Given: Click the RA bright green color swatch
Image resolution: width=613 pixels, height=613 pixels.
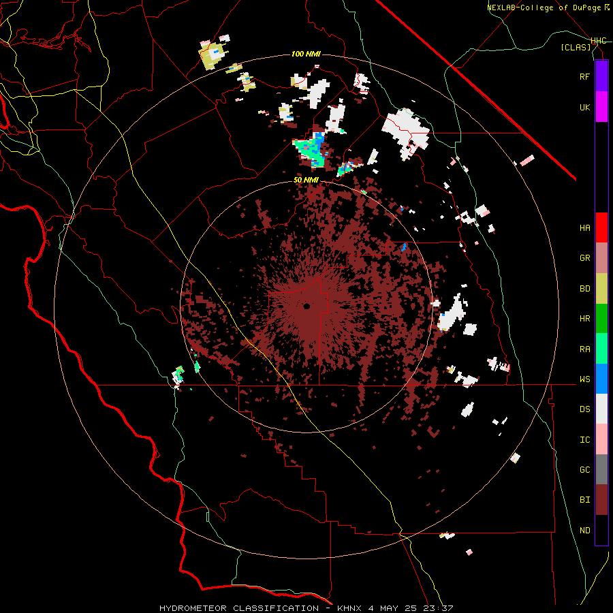Looking at the screenshot, I should tap(601, 349).
